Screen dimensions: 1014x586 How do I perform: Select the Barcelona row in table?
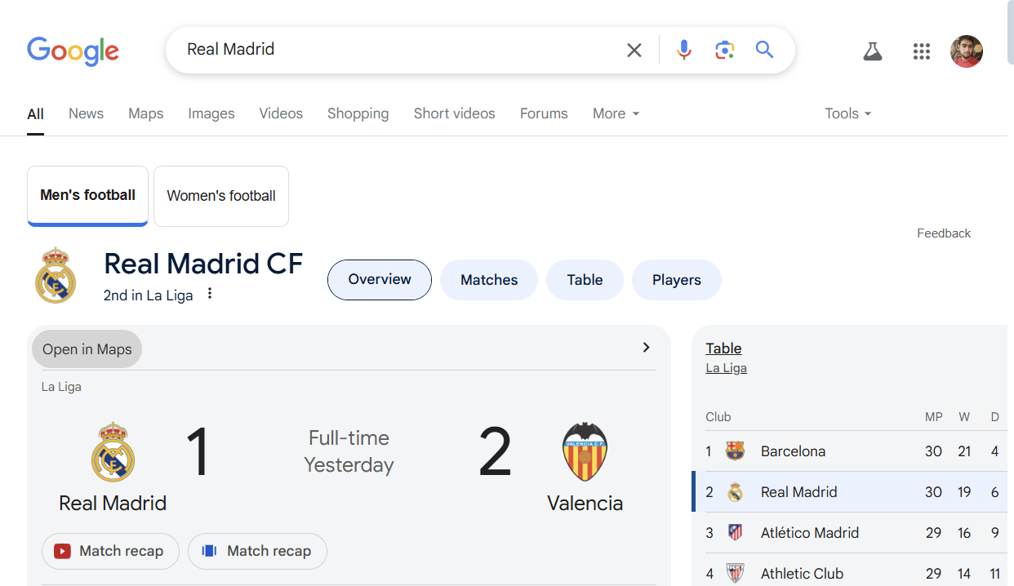coord(793,451)
